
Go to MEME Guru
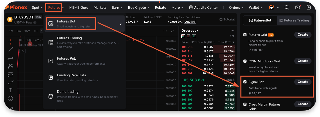pyautogui.click(x=79, y=7)
